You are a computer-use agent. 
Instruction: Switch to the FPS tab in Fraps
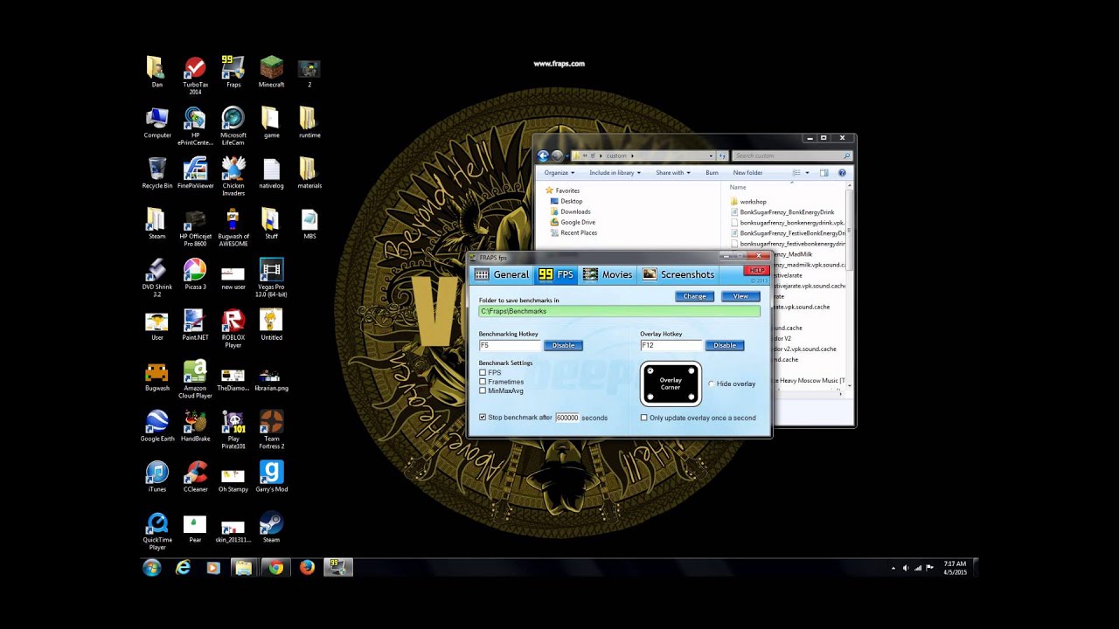tap(556, 274)
